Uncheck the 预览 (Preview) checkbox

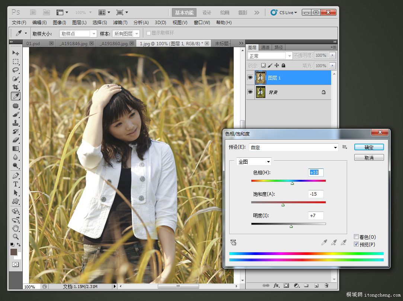coord(356,244)
